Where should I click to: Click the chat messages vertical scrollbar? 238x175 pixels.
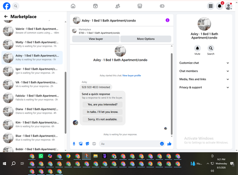tap(171, 94)
